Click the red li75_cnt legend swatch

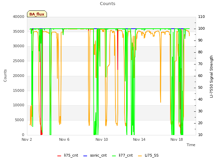(x=59, y=156)
